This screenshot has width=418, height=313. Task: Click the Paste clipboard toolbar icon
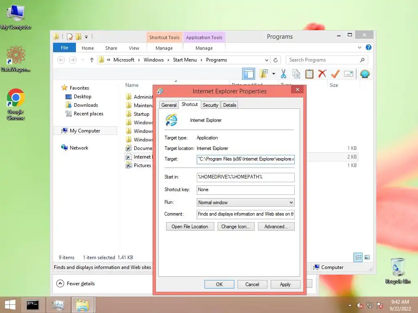309,74
